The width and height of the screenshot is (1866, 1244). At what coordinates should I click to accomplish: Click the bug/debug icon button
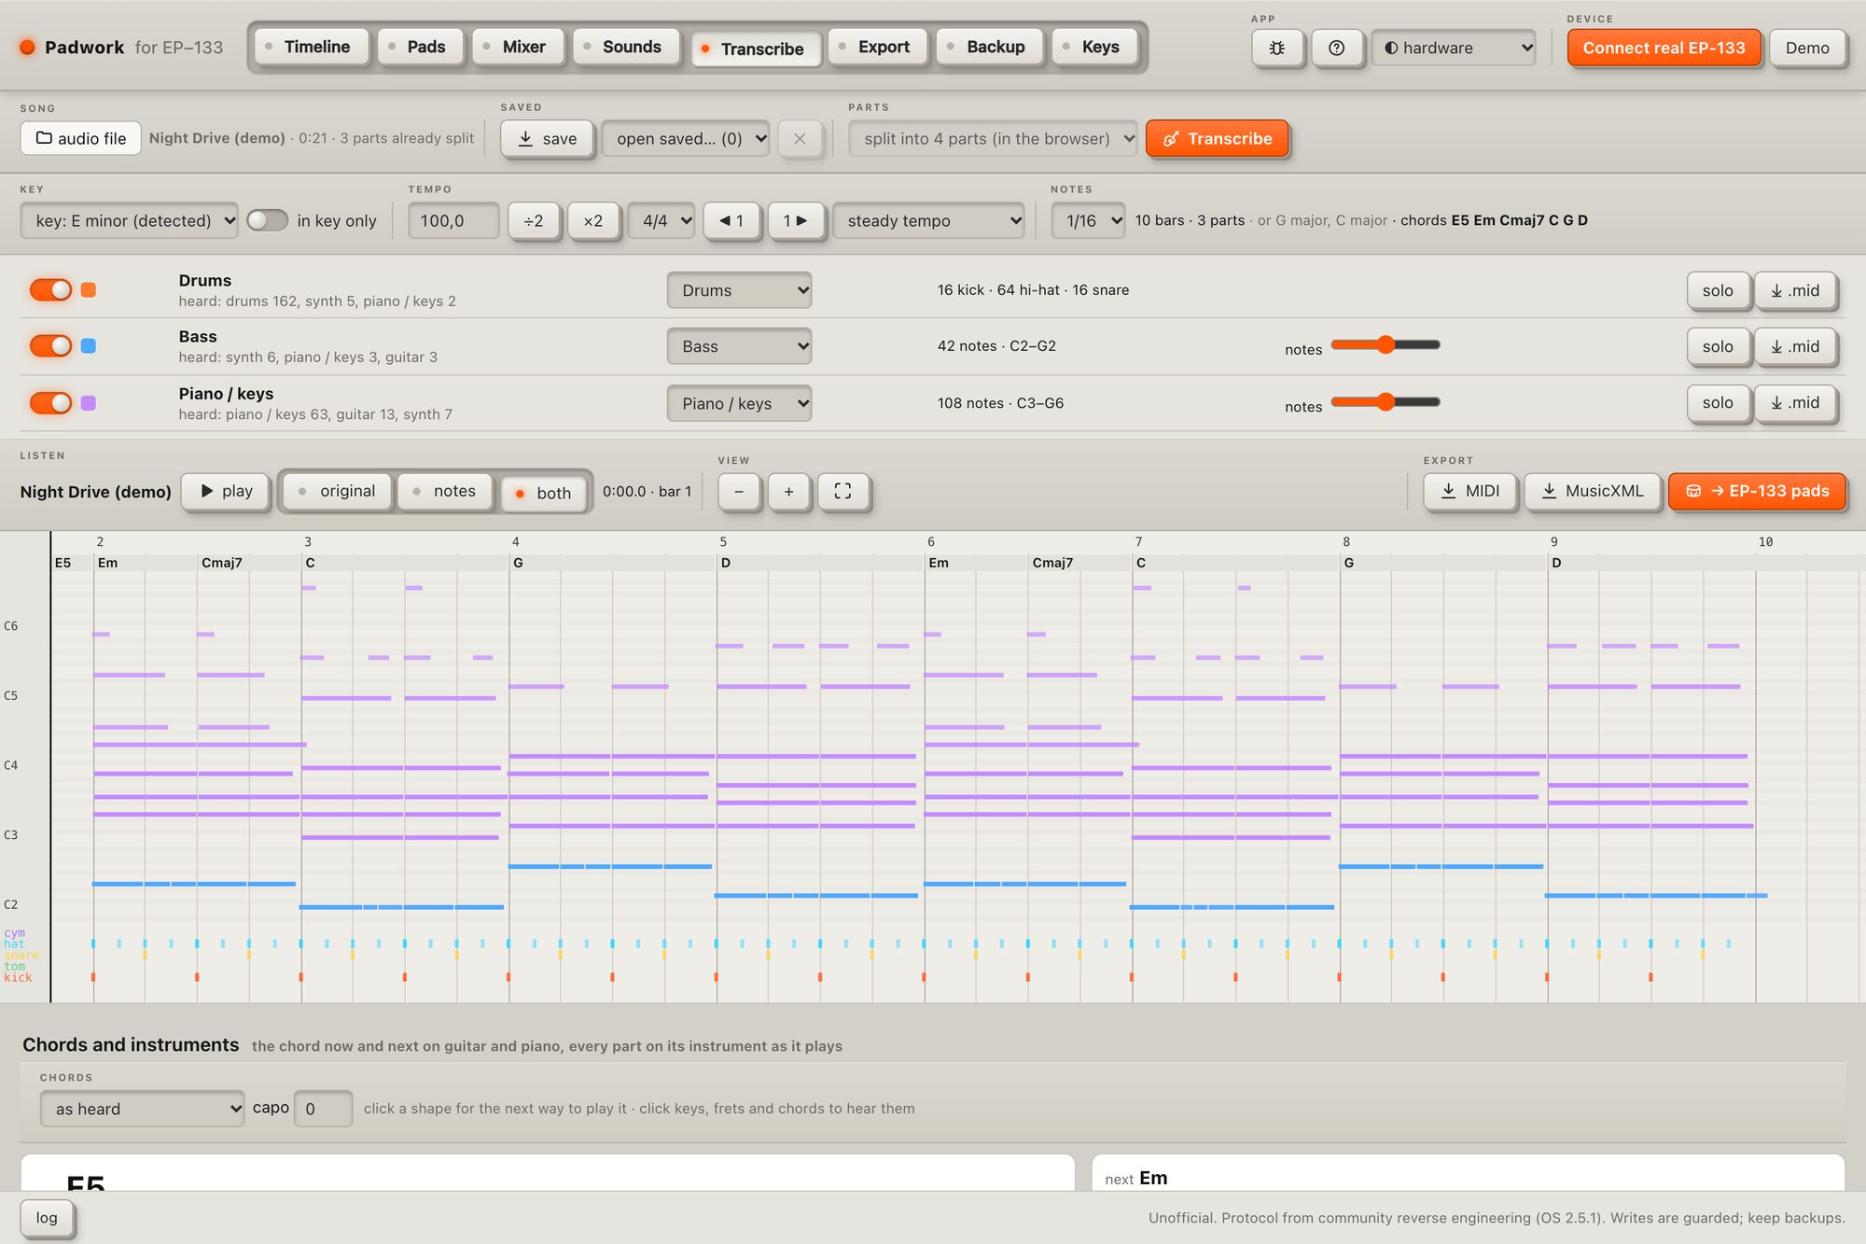(1277, 48)
